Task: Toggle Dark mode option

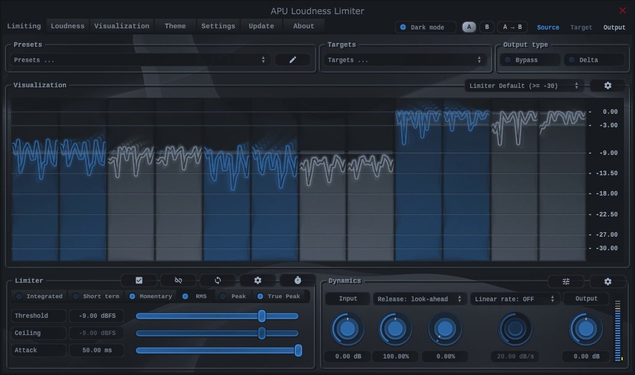Action: pyautogui.click(x=426, y=28)
